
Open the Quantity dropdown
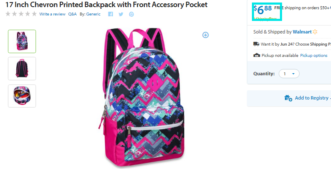(289, 74)
